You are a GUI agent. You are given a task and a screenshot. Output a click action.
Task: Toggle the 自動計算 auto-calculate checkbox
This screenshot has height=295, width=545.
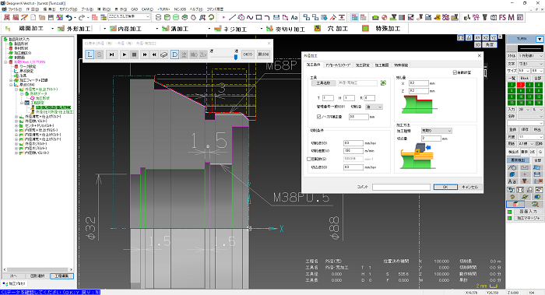point(455,72)
